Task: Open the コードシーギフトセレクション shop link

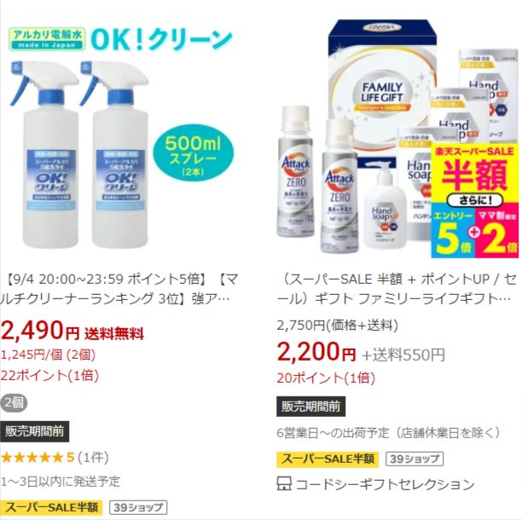Action: click(x=385, y=484)
